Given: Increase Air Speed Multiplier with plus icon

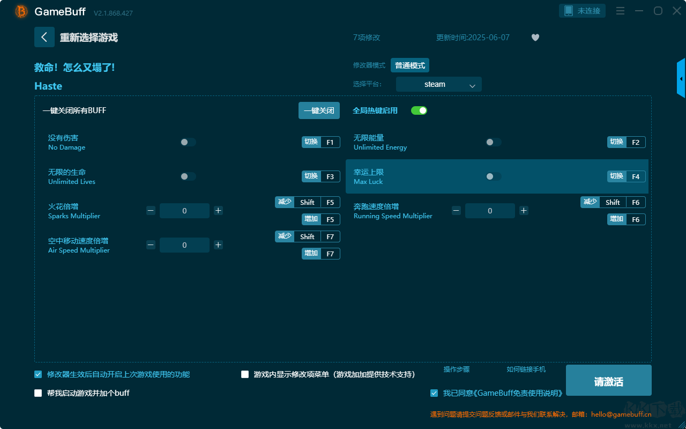Looking at the screenshot, I should (x=218, y=245).
